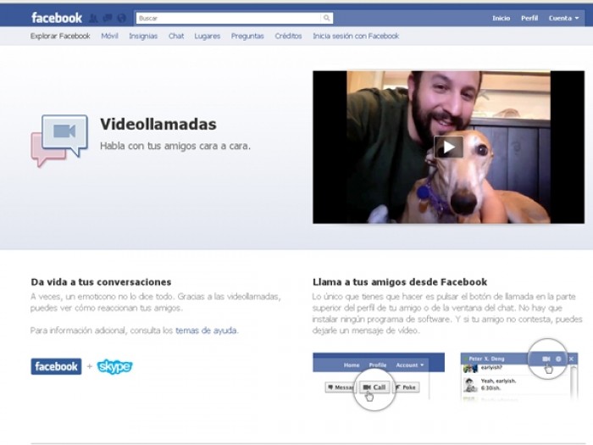Open the Chat section
Image resolution: width=593 pixels, height=445 pixels.
(176, 36)
